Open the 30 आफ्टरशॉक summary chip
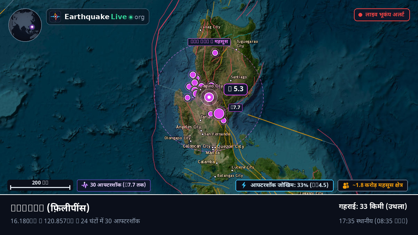The width and height of the screenshot is (418, 235). coord(114,185)
